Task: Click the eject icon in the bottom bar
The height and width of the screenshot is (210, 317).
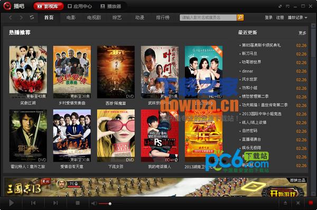Action: pyautogui.click(x=285, y=203)
